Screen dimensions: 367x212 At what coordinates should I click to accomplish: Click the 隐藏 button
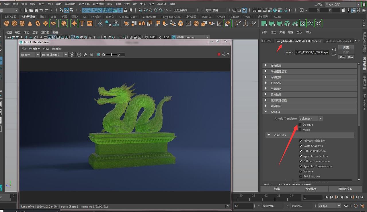pos(350,57)
